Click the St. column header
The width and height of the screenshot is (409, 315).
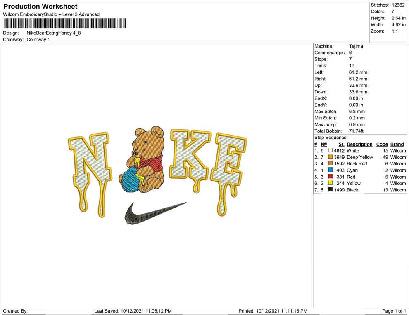(341, 144)
